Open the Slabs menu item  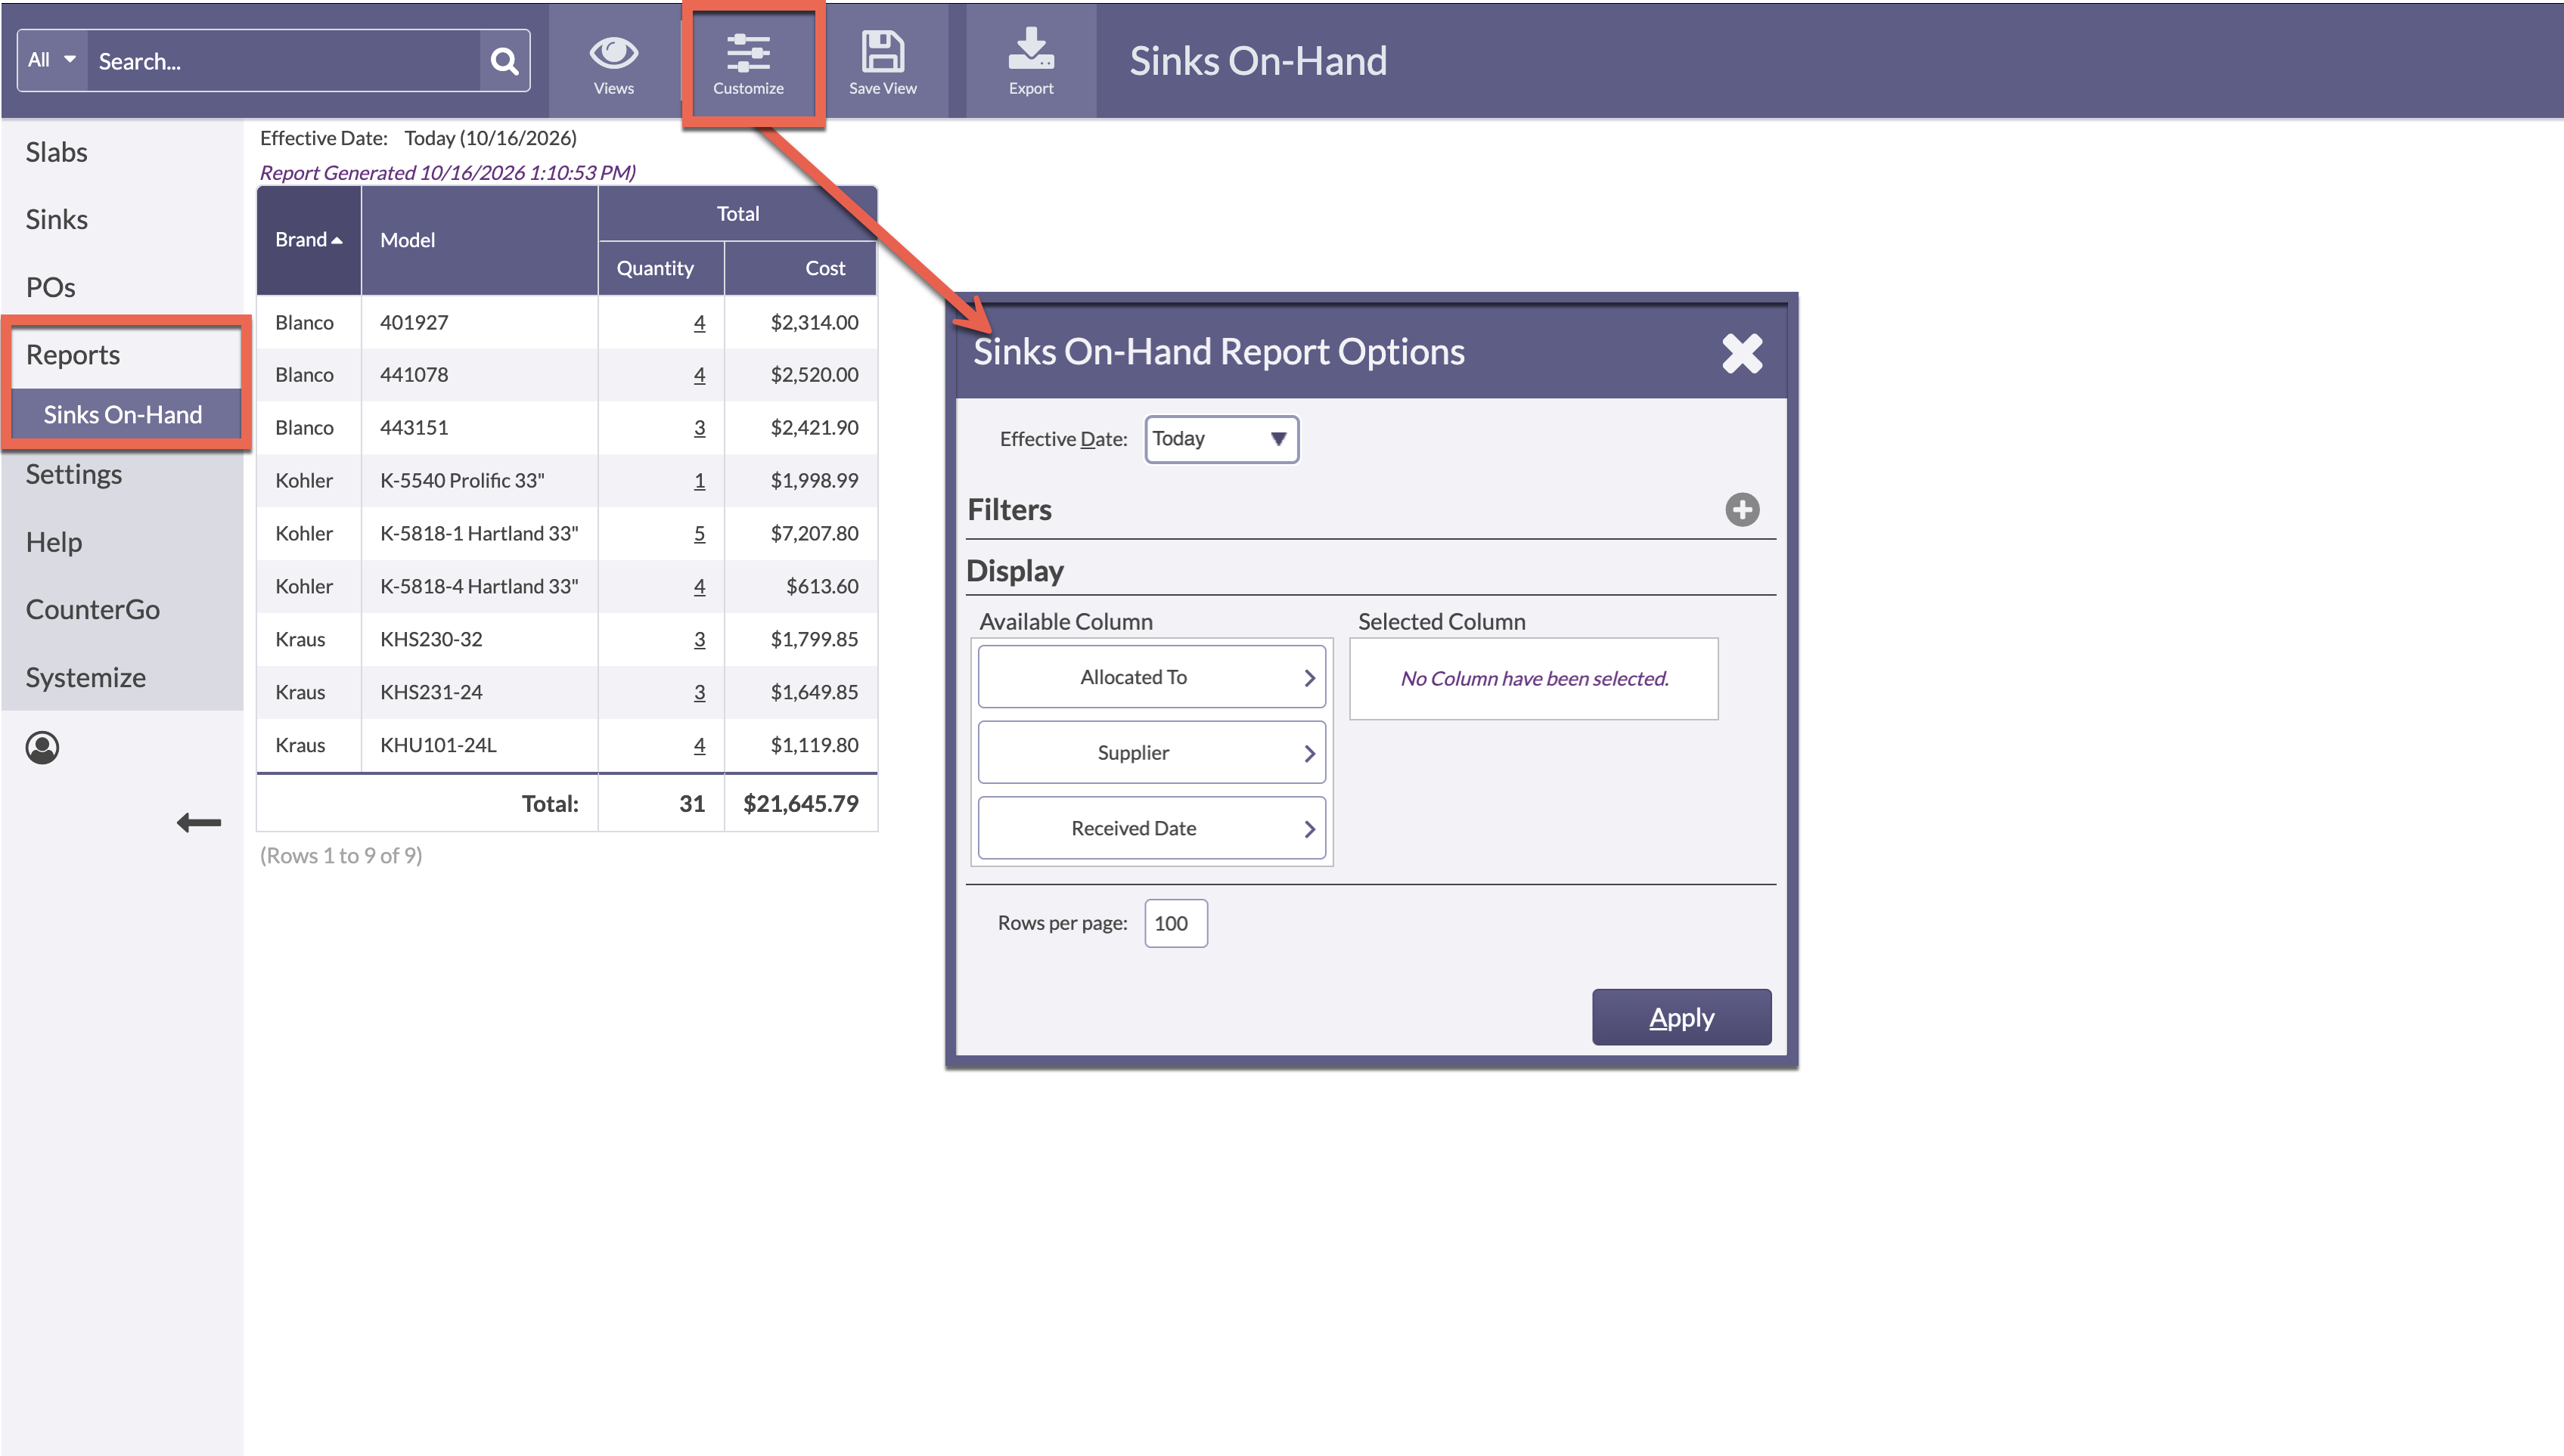click(56, 152)
